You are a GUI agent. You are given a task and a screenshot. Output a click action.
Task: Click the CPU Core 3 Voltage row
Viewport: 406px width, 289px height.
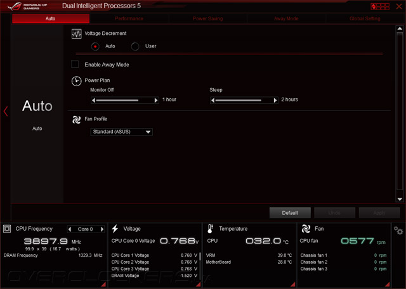154,269
